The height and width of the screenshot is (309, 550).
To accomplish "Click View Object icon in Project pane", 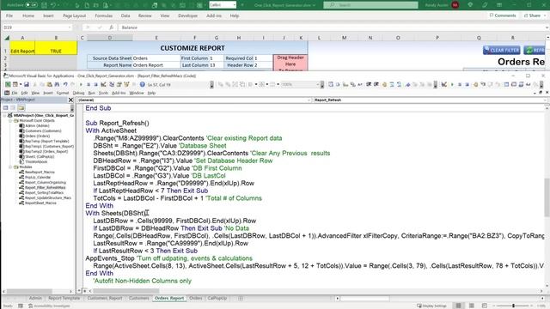I will click(x=13, y=108).
